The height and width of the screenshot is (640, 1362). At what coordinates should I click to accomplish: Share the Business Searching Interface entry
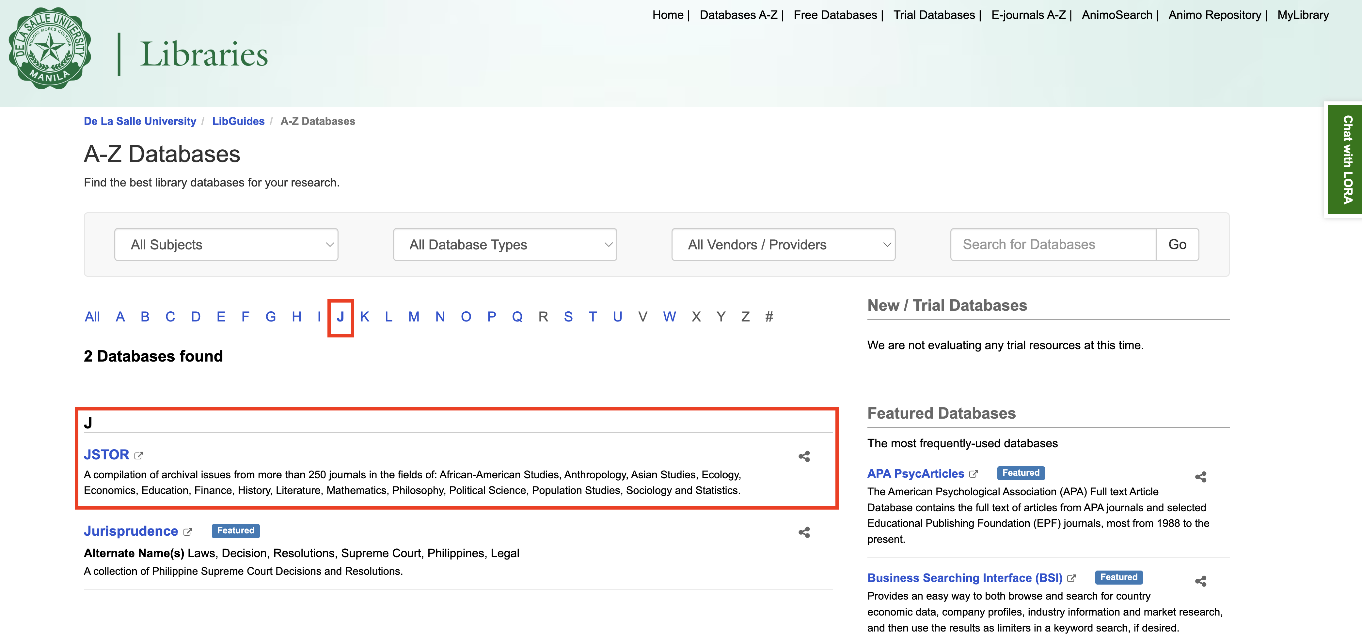pos(1201,581)
